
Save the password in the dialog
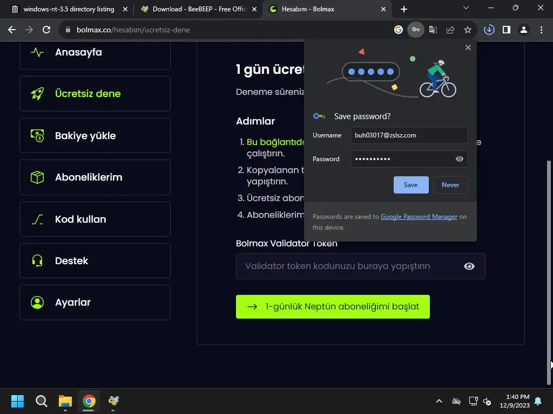411,185
